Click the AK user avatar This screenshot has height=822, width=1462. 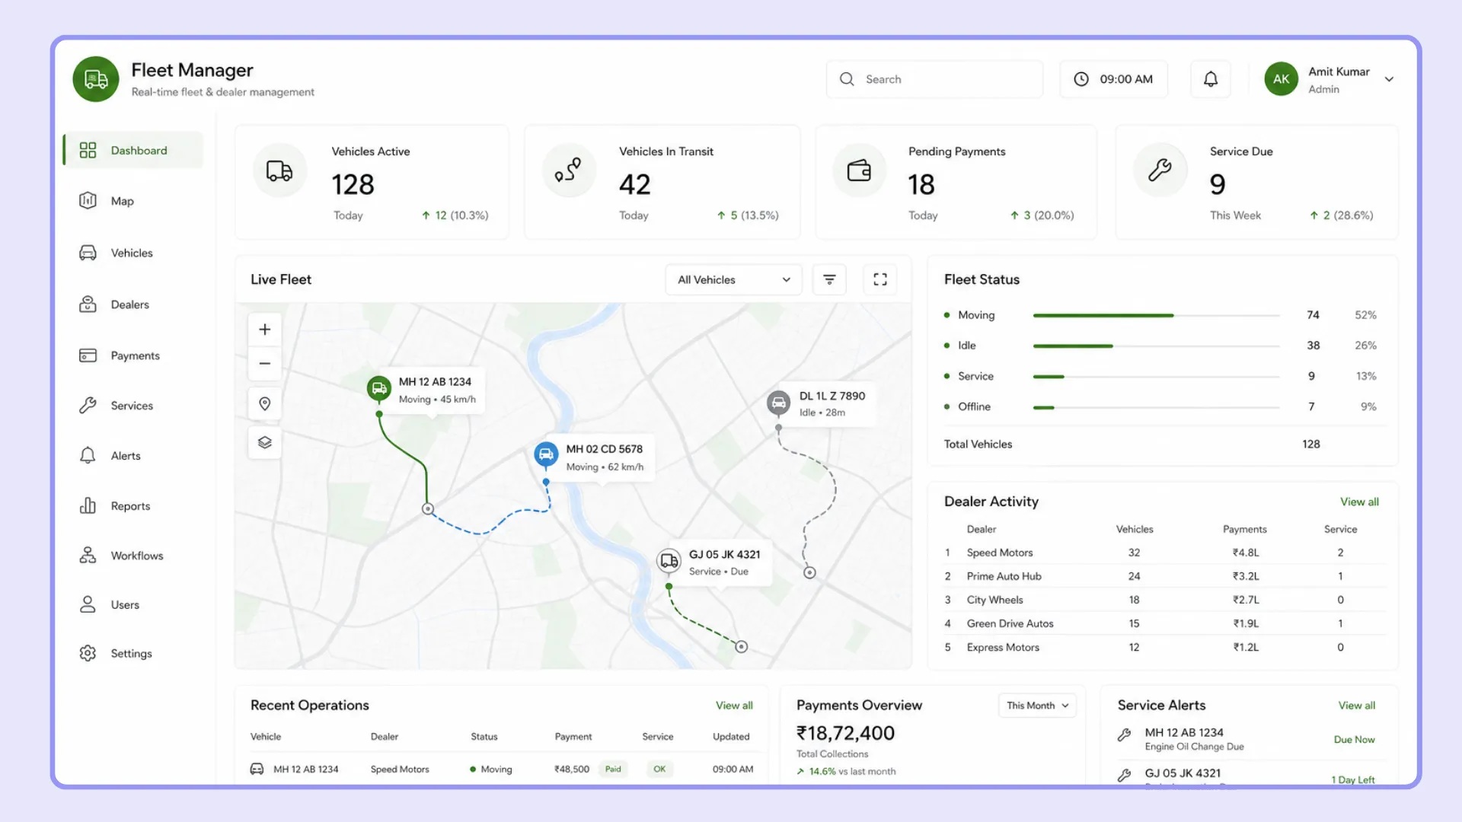pos(1282,79)
